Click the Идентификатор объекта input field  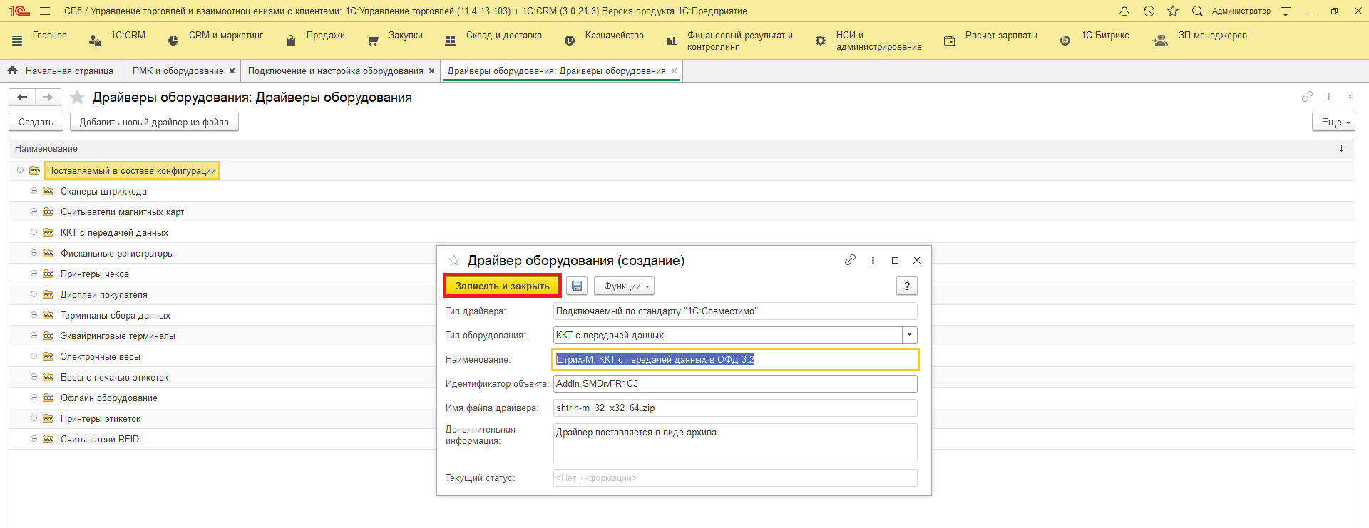coord(734,383)
